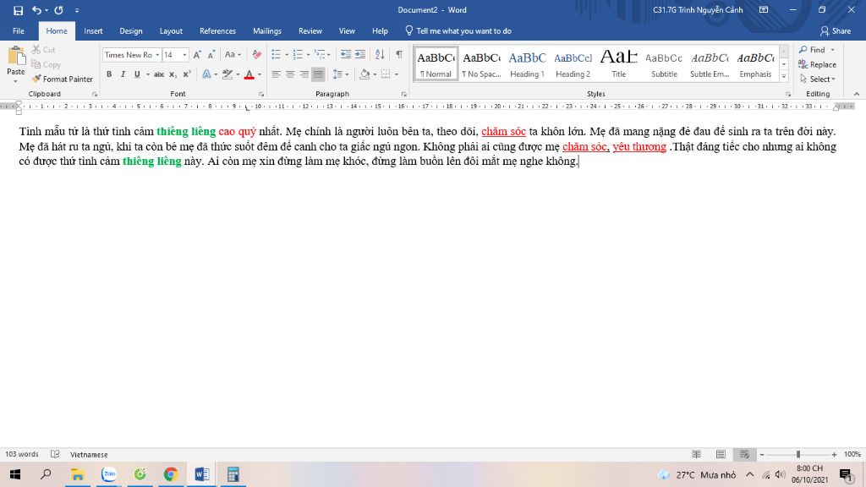
Task: Open Zalo from the taskbar
Action: pyautogui.click(x=109, y=474)
